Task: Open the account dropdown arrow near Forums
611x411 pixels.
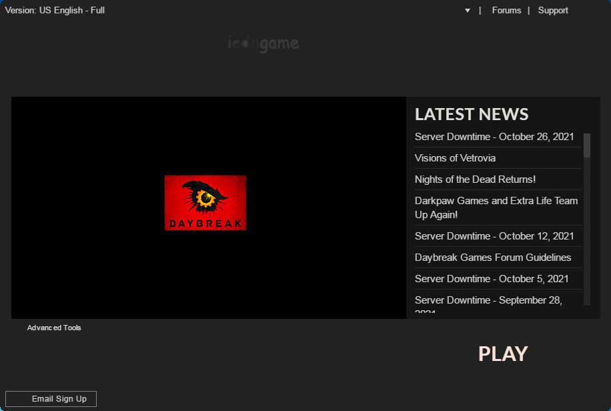Action: tap(467, 11)
